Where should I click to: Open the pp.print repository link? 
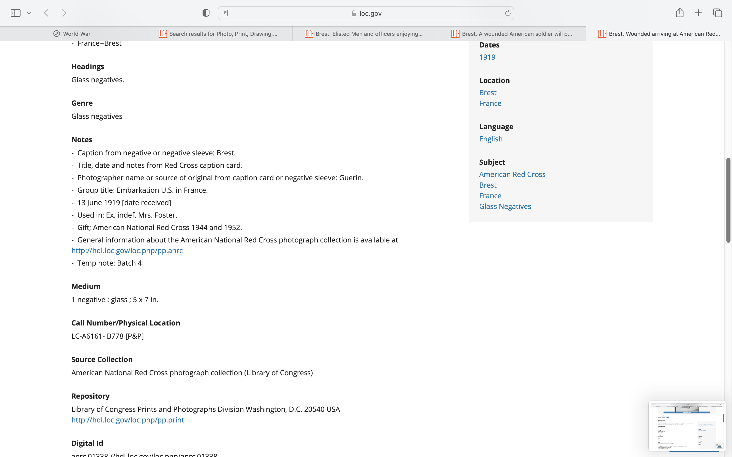(127, 420)
